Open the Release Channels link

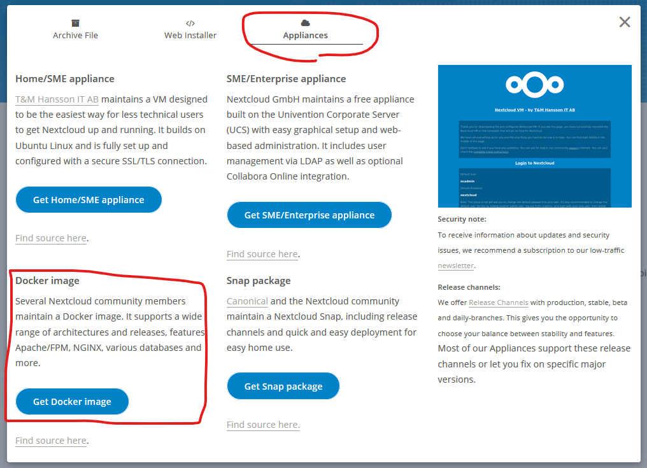(x=499, y=302)
